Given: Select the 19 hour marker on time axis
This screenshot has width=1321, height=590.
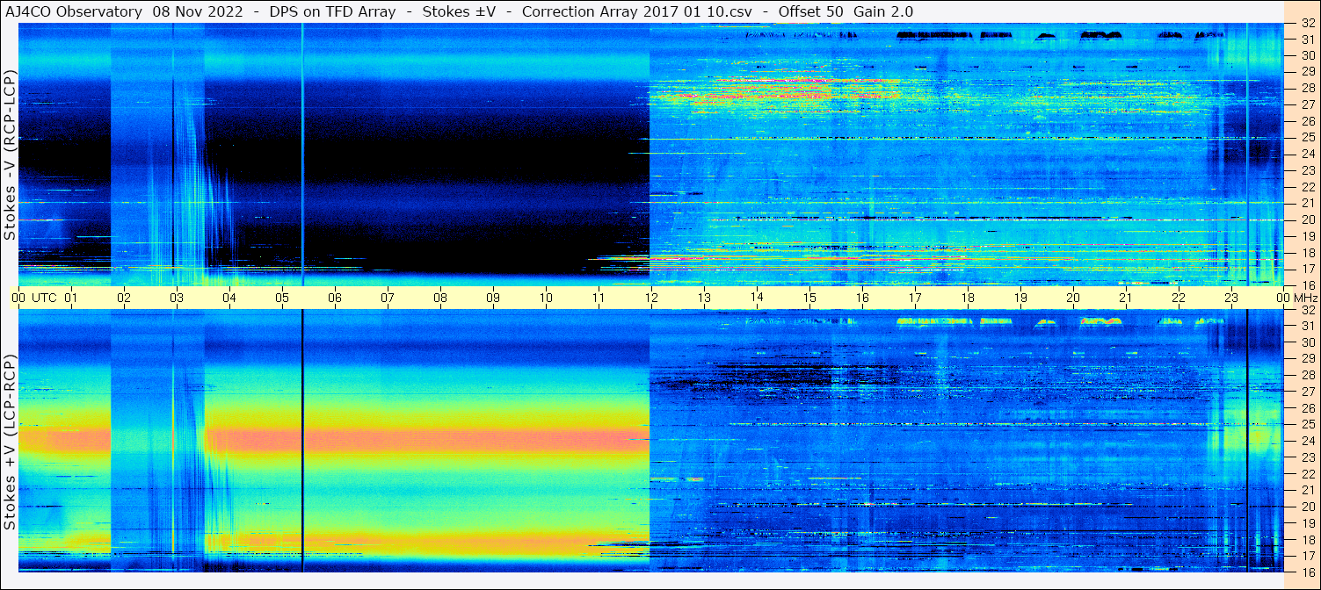Looking at the screenshot, I should pyautogui.click(x=1020, y=298).
